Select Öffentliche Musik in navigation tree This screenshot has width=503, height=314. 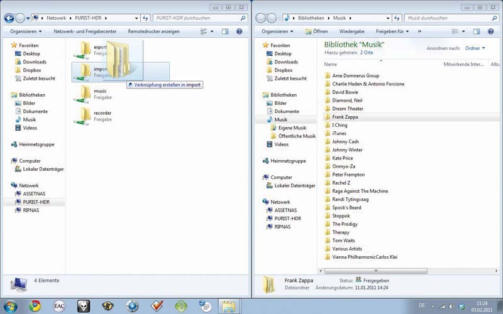(x=297, y=136)
